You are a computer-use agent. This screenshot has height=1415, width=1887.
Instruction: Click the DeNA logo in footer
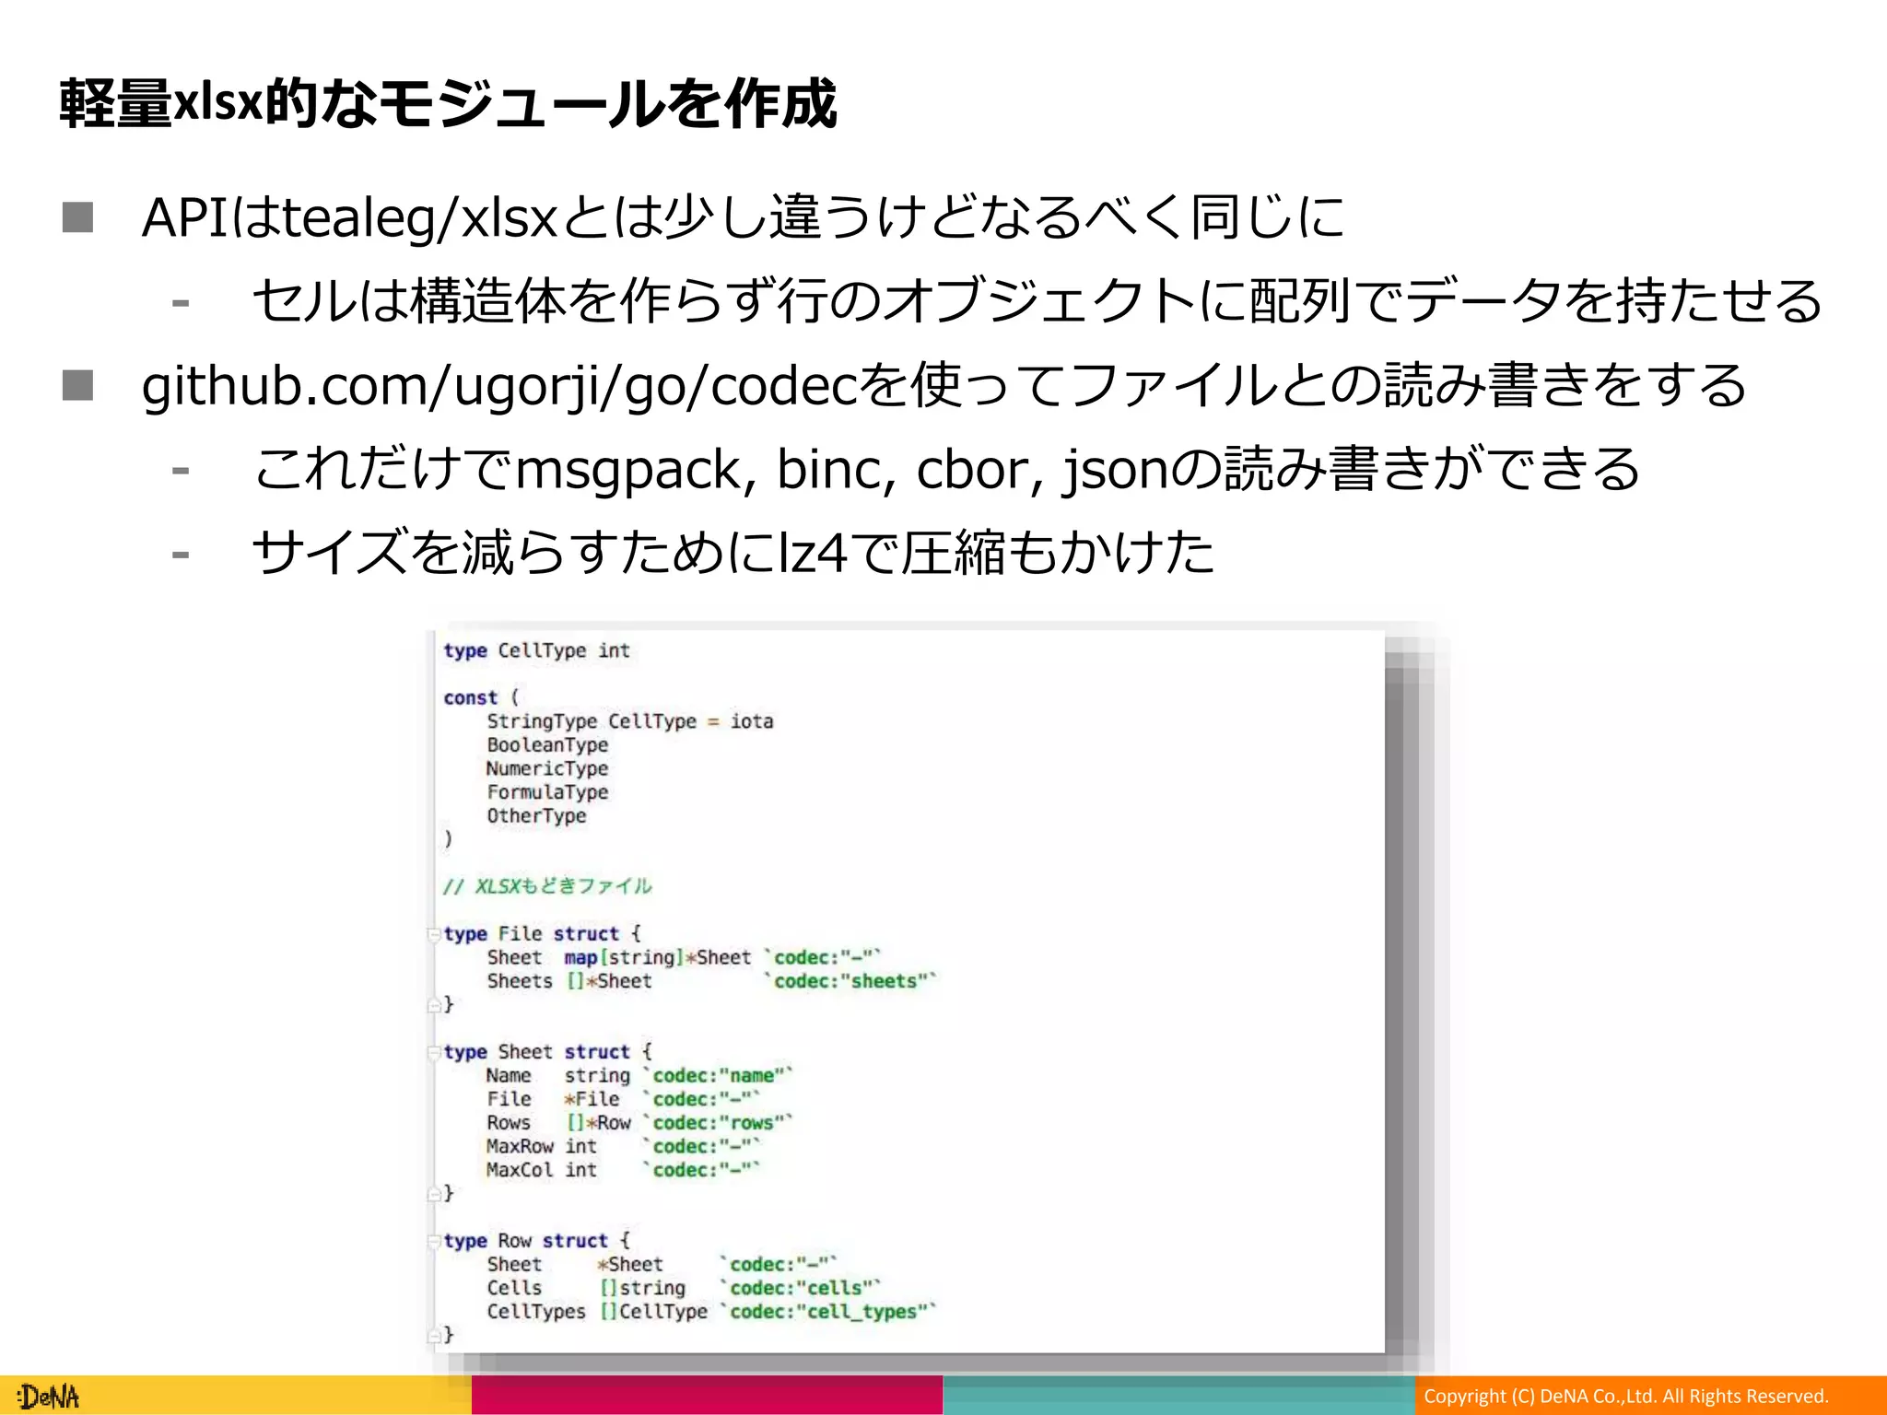coord(49,1397)
